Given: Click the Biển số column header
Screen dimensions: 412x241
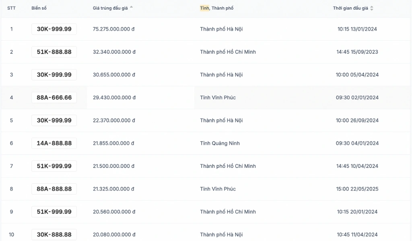Looking at the screenshot, I should [39, 8].
